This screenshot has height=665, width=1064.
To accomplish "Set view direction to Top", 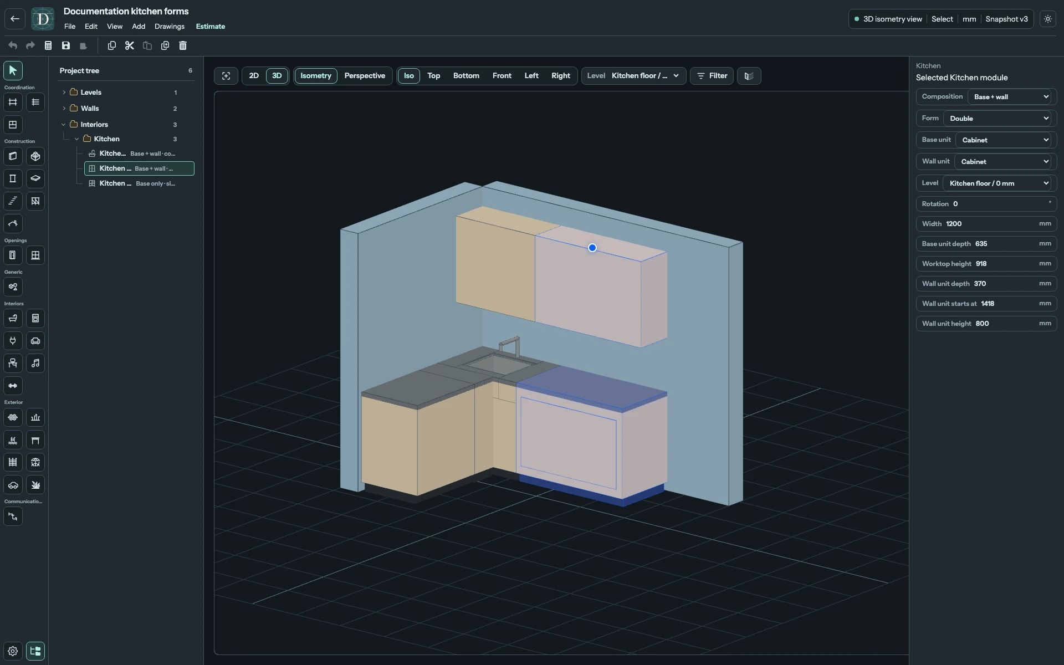I will click(433, 76).
